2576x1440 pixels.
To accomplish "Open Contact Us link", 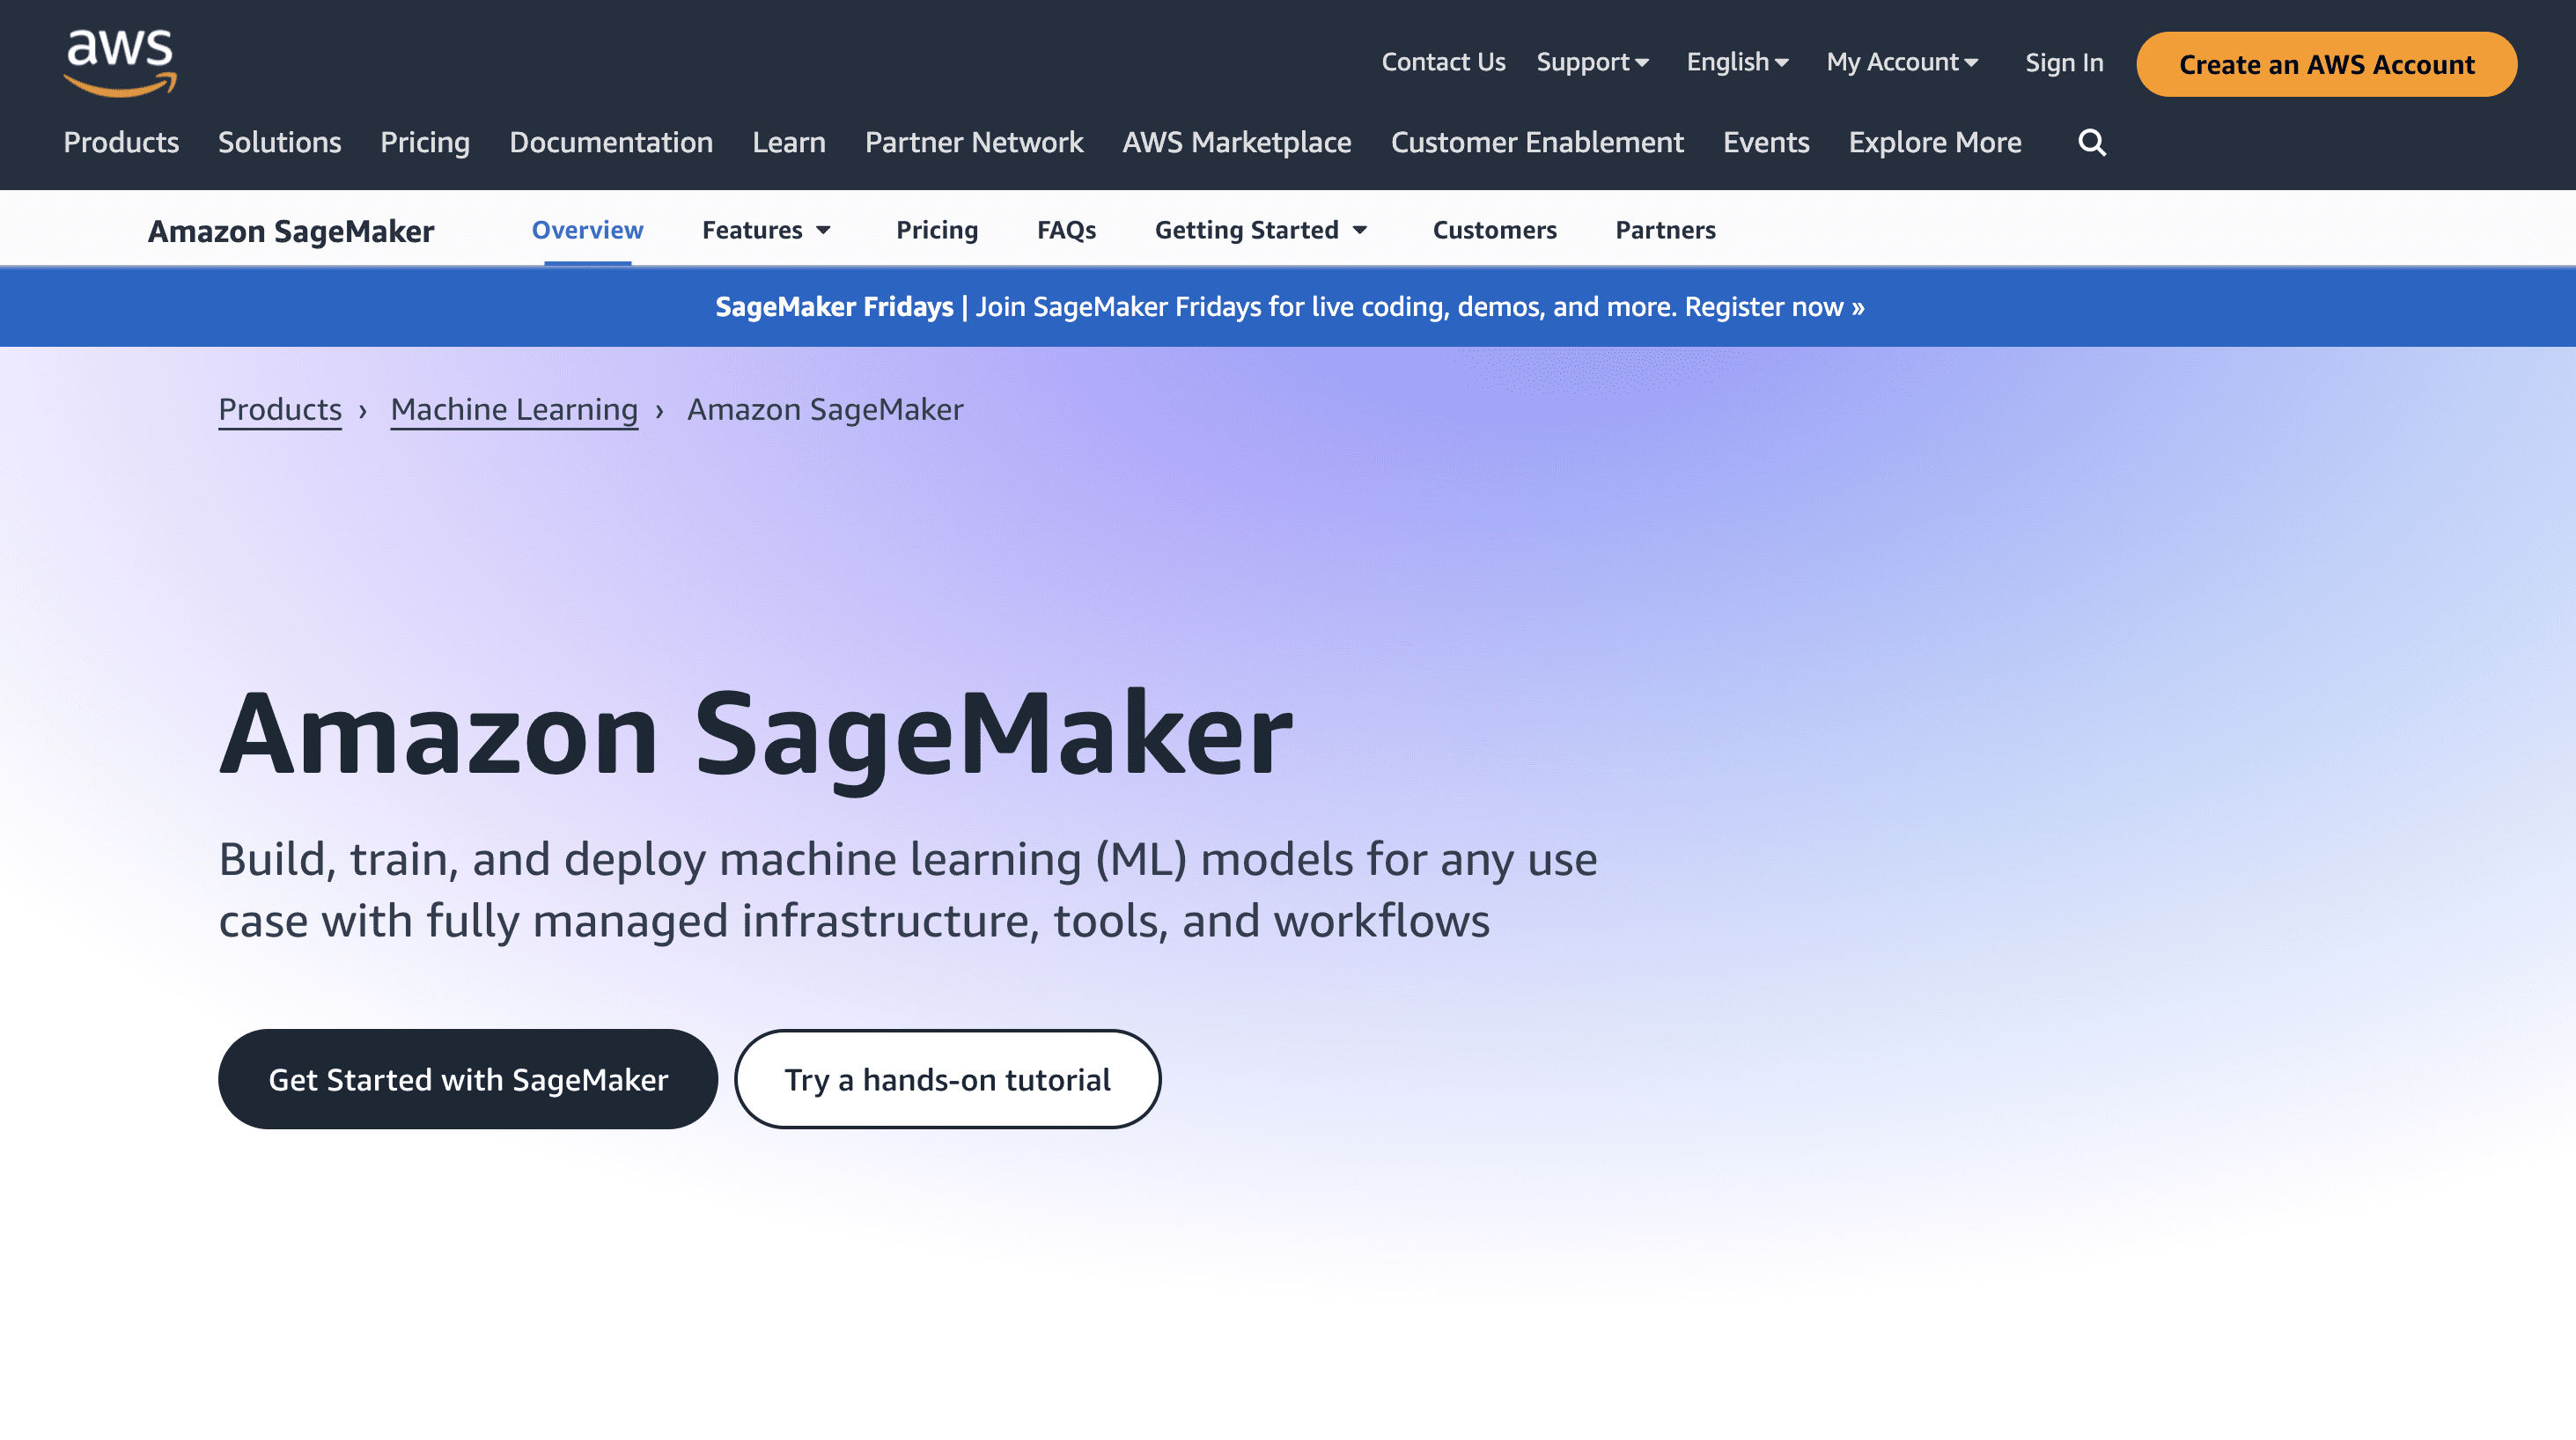I will [1443, 62].
